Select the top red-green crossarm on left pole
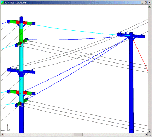Screen dimensions: 152x137 click(x=21, y=22)
